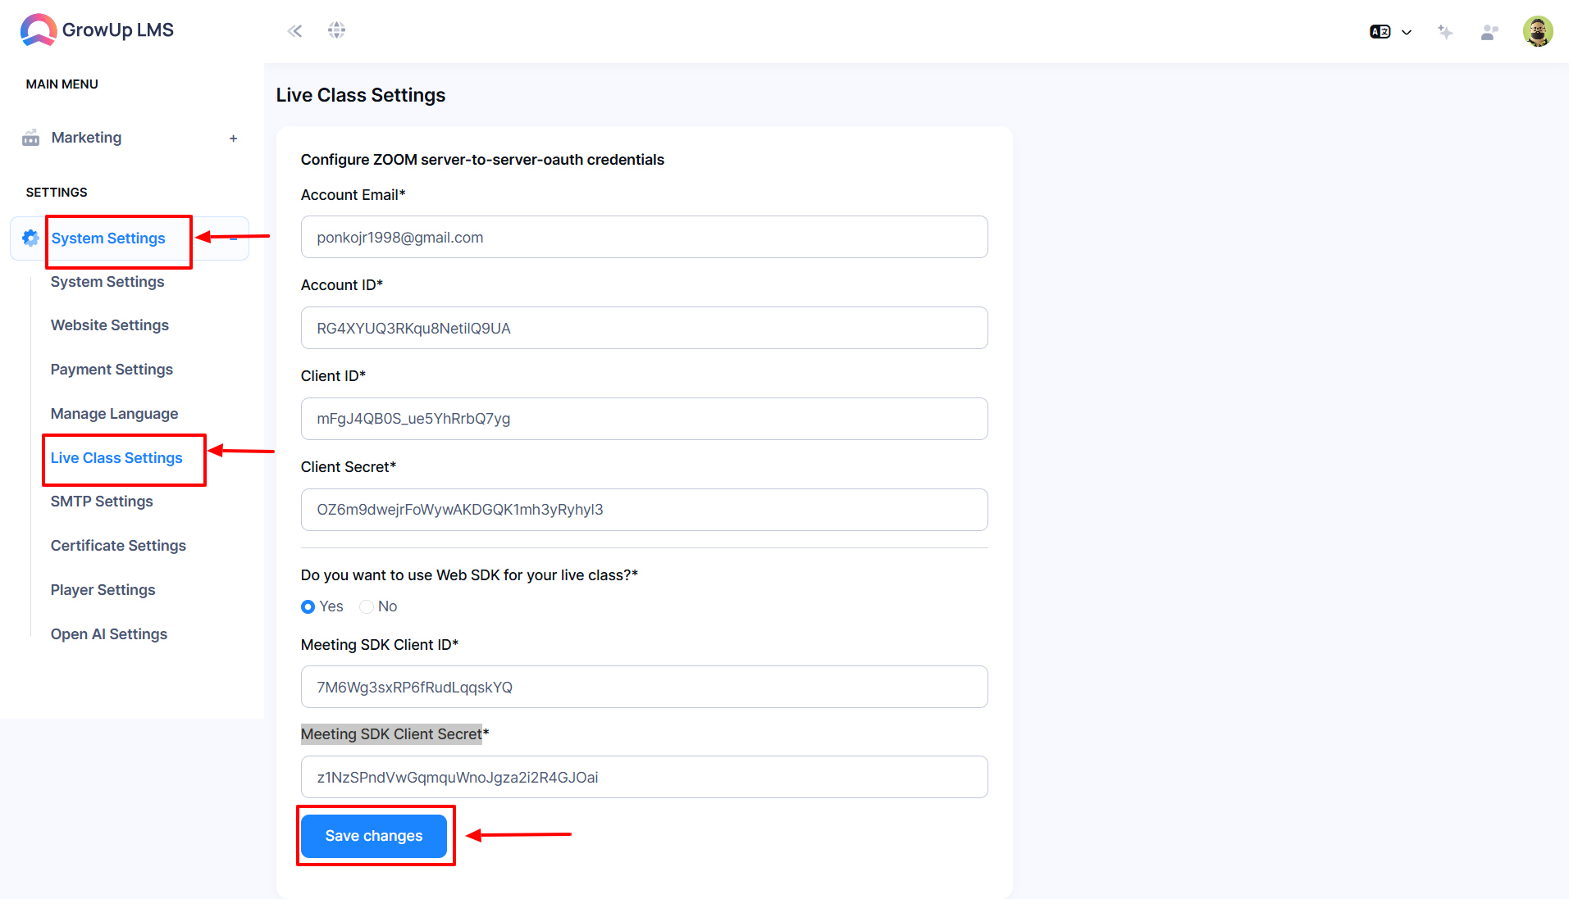Open the user messages icon

point(1489,32)
